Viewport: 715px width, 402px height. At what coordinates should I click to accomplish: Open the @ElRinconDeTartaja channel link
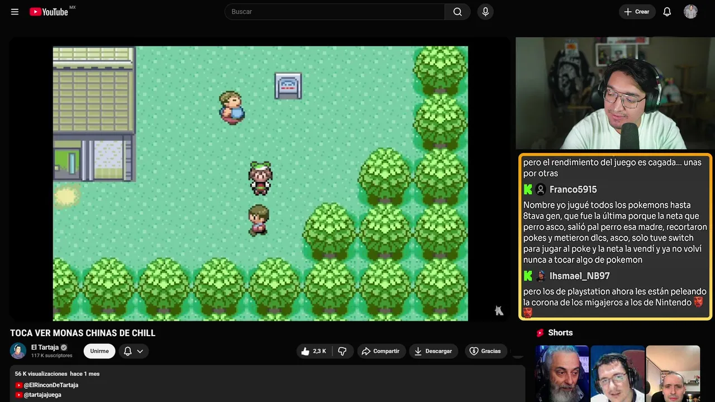[51, 385]
